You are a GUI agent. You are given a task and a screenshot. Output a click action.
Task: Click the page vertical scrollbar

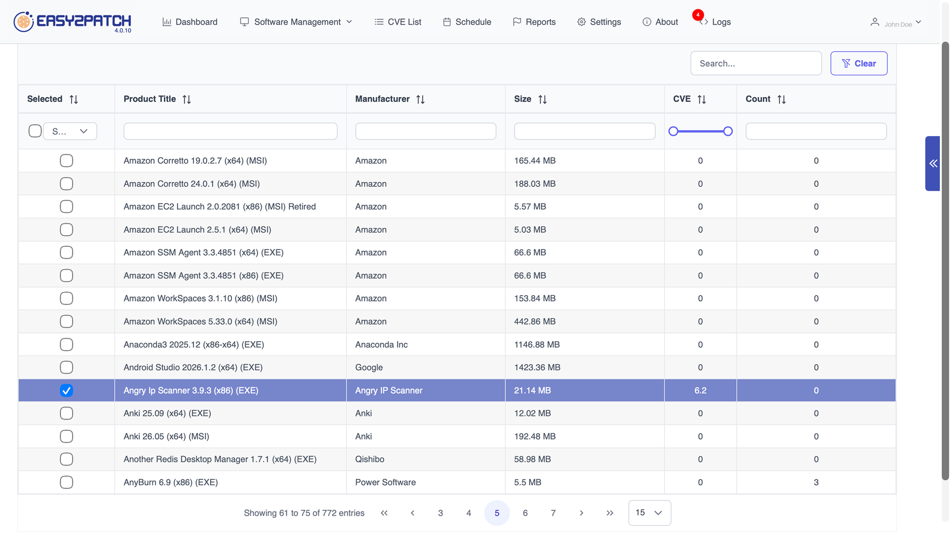pos(945,261)
